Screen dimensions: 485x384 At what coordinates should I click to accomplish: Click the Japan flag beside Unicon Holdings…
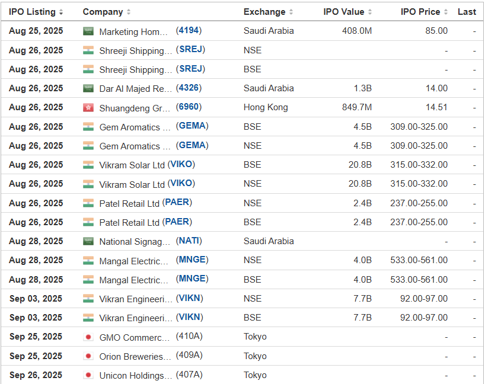[88, 375]
